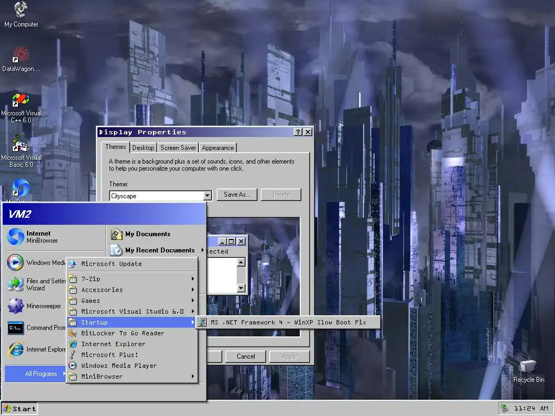The width and height of the screenshot is (555, 416).
Task: Launch Windows Media Player from All Programs
Action: [x=132, y=366]
